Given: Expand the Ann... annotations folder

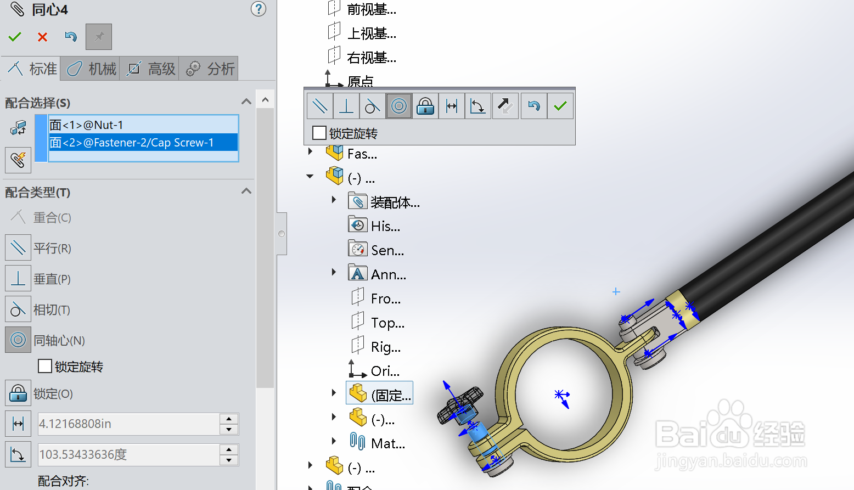Looking at the screenshot, I should 334,272.
